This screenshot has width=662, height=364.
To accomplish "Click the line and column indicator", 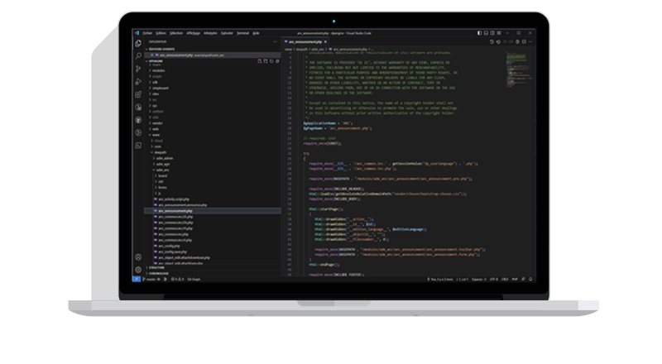I will coord(462,279).
